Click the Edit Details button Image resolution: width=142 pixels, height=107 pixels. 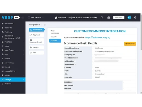[x=130, y=44]
